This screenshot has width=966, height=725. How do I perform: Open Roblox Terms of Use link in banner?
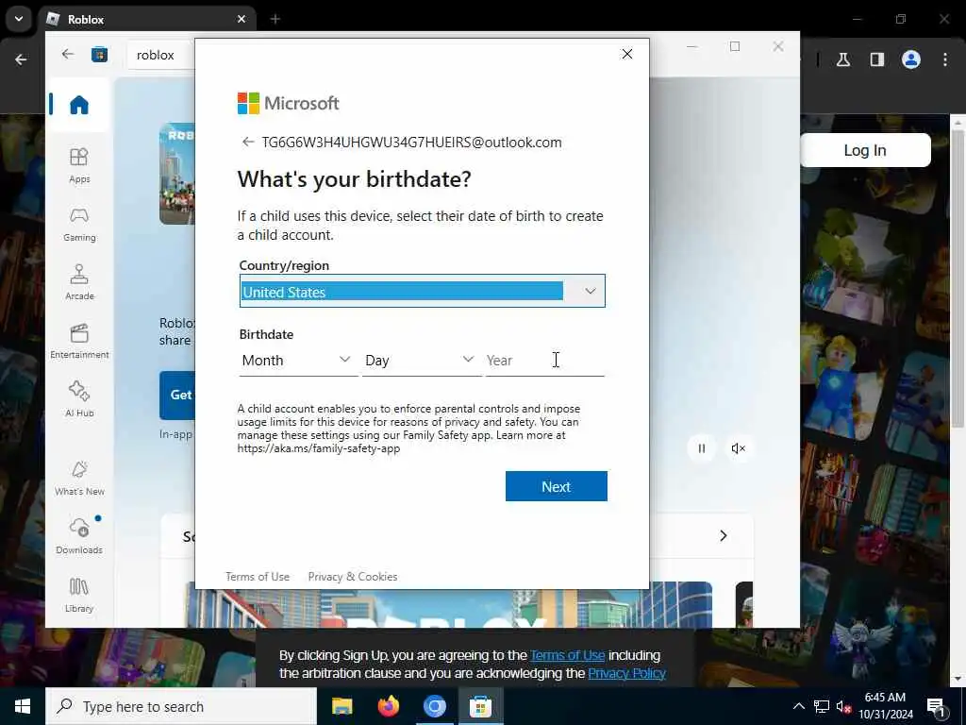click(x=567, y=655)
